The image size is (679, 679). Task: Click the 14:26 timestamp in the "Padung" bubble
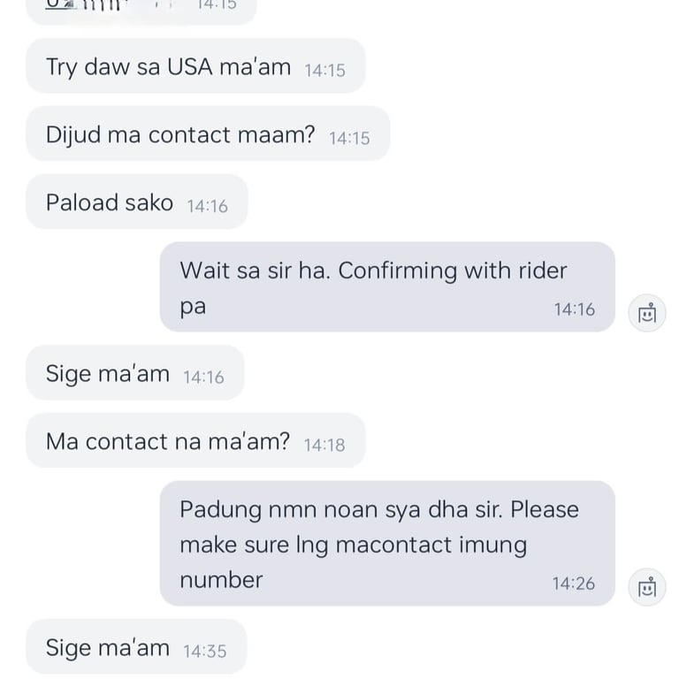[x=574, y=584]
